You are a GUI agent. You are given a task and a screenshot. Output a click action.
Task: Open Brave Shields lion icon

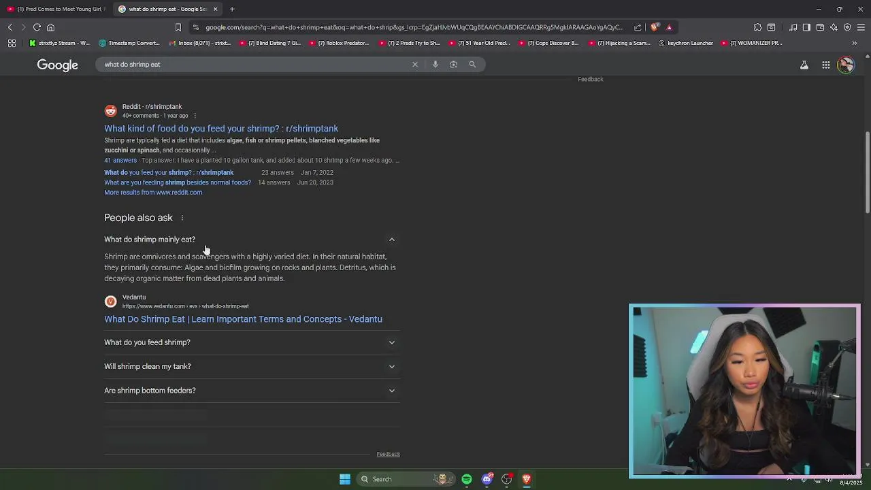pos(655,27)
